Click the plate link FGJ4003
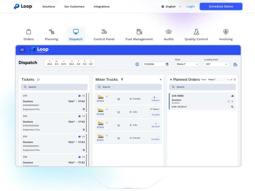The width and height of the screenshot is (255, 191). (155, 139)
